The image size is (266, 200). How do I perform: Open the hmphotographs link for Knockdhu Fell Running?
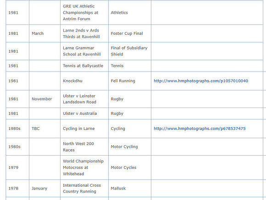pyautogui.click(x=201, y=81)
